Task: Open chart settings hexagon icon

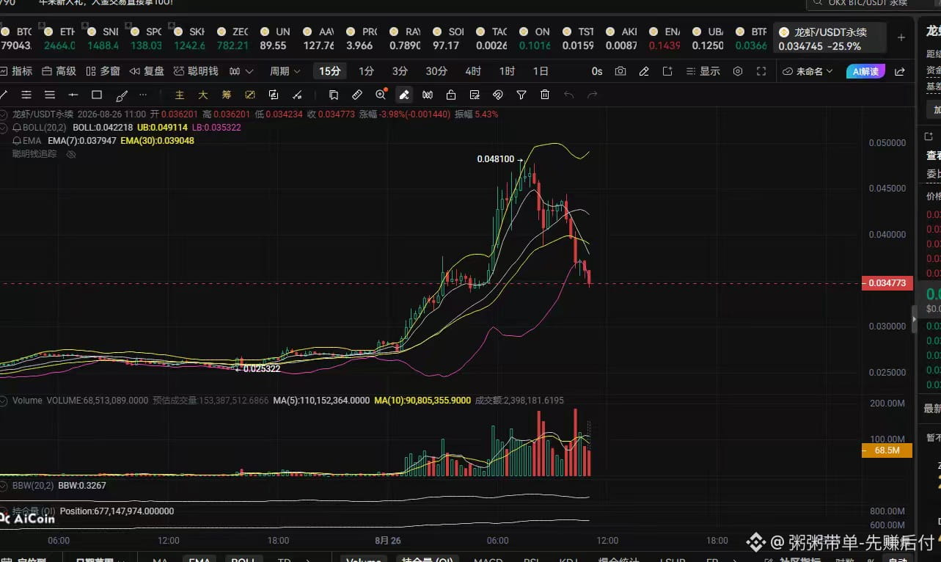Action: 738,71
